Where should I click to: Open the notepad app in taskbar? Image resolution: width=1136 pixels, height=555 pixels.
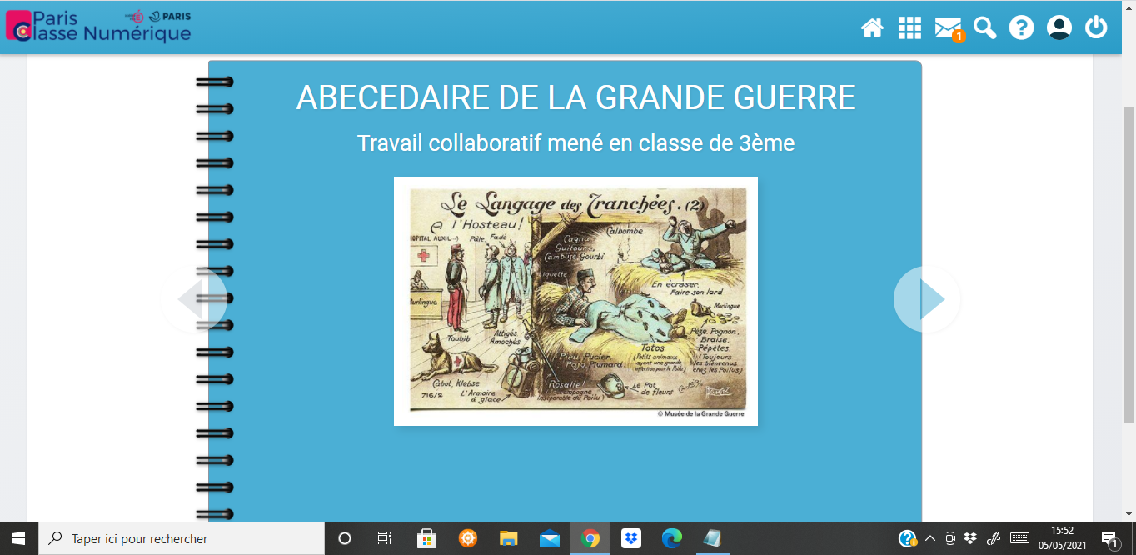[x=713, y=538]
